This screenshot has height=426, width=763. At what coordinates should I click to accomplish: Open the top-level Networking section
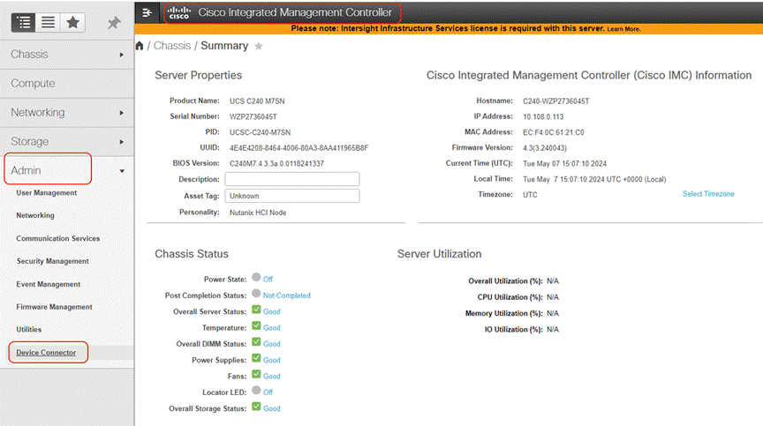[67, 113]
